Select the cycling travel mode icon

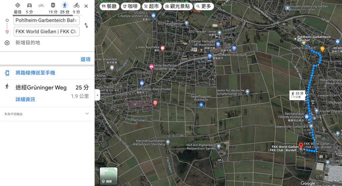pyautogui.click(x=76, y=6)
